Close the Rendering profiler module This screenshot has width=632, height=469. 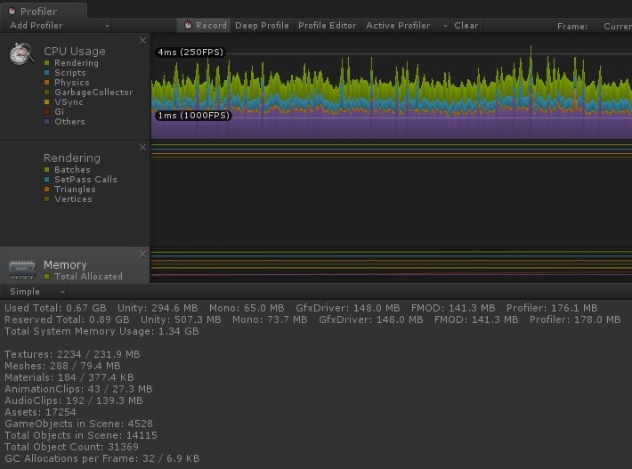(x=142, y=147)
